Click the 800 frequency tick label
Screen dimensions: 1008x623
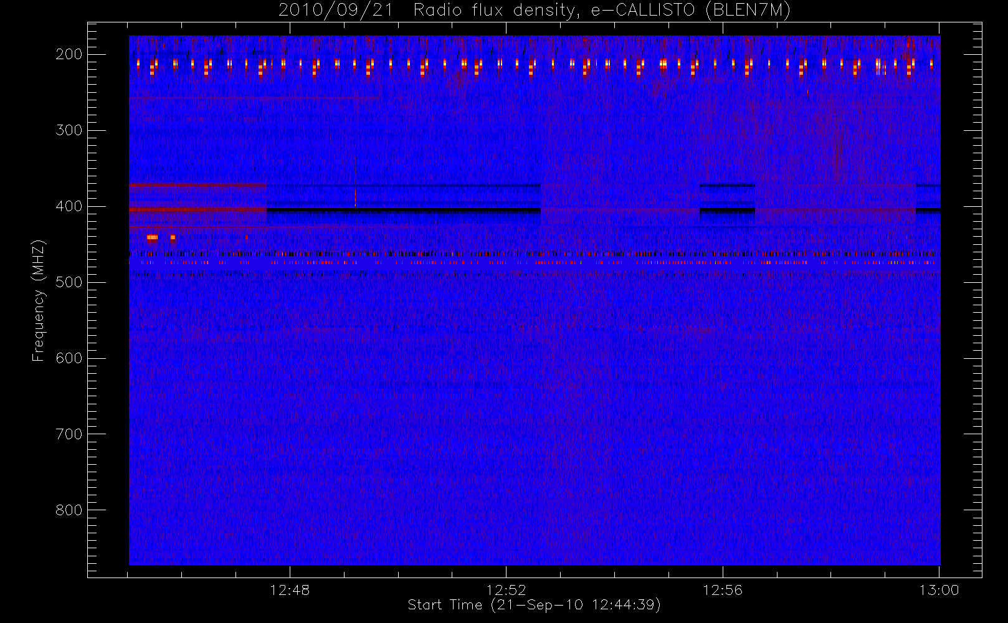[x=69, y=510]
